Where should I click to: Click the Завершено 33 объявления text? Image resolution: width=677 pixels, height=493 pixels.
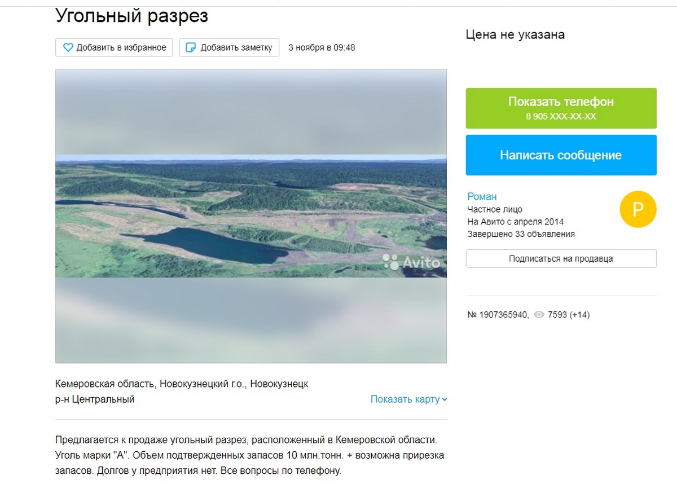coord(521,234)
